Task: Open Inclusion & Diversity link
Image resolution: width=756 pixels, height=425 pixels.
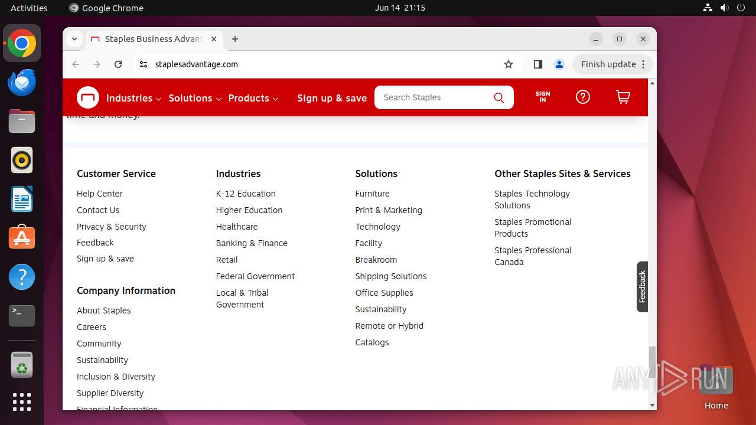Action: (116, 377)
